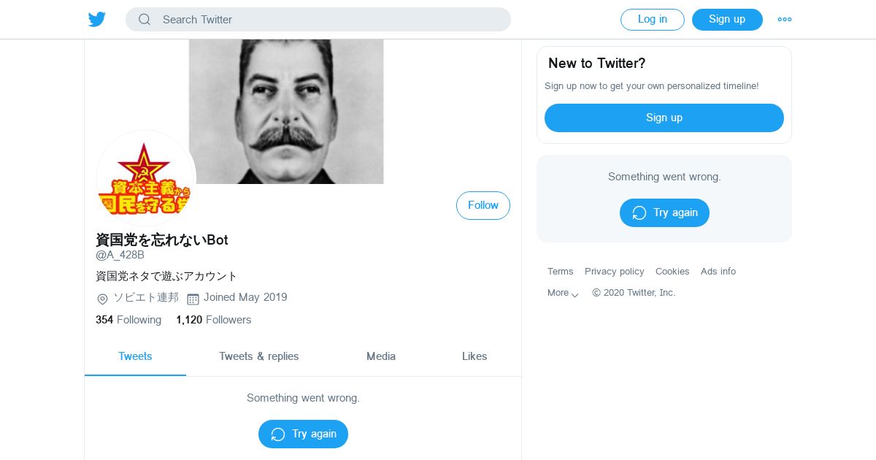876x460 pixels.
Task: Click the Log in button
Action: click(652, 20)
